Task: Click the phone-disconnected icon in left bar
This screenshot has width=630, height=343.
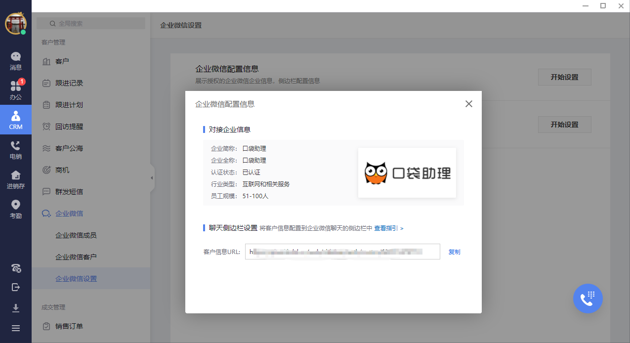Action: coord(16,268)
